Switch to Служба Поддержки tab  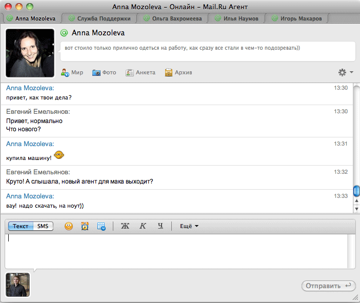[99, 18]
